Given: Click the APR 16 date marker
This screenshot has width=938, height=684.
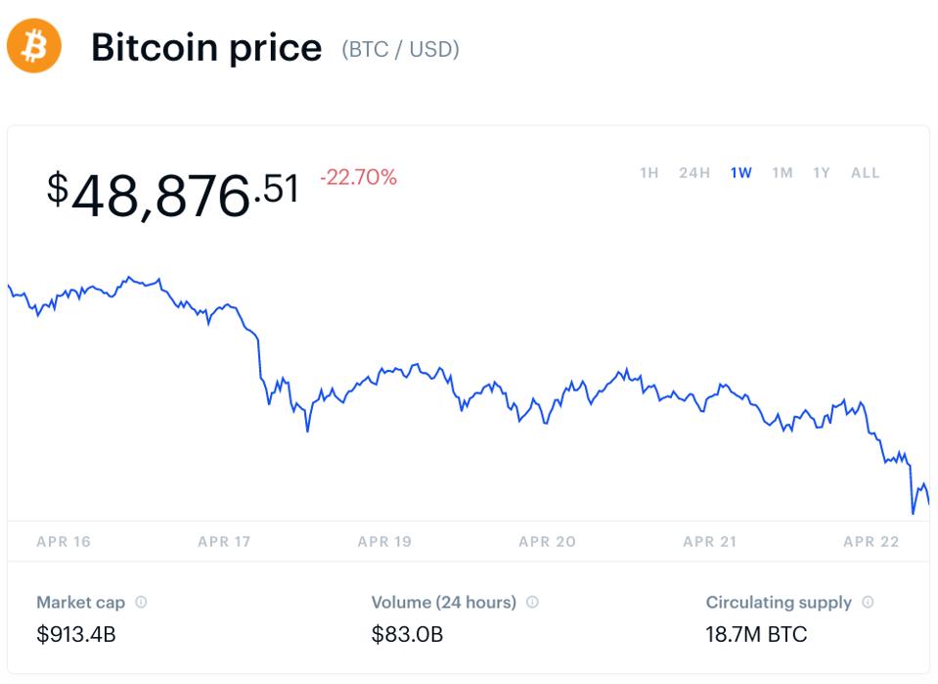Looking at the screenshot, I should point(64,541).
